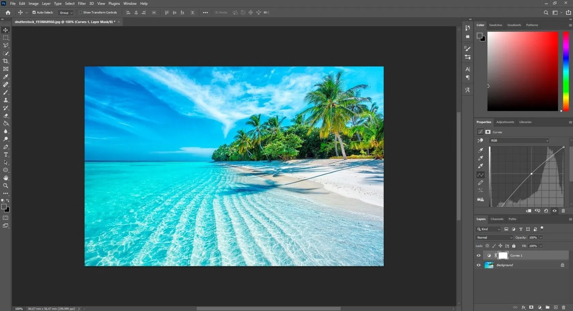Hide the Curves 1 layer
573x311 pixels.
[479, 255]
